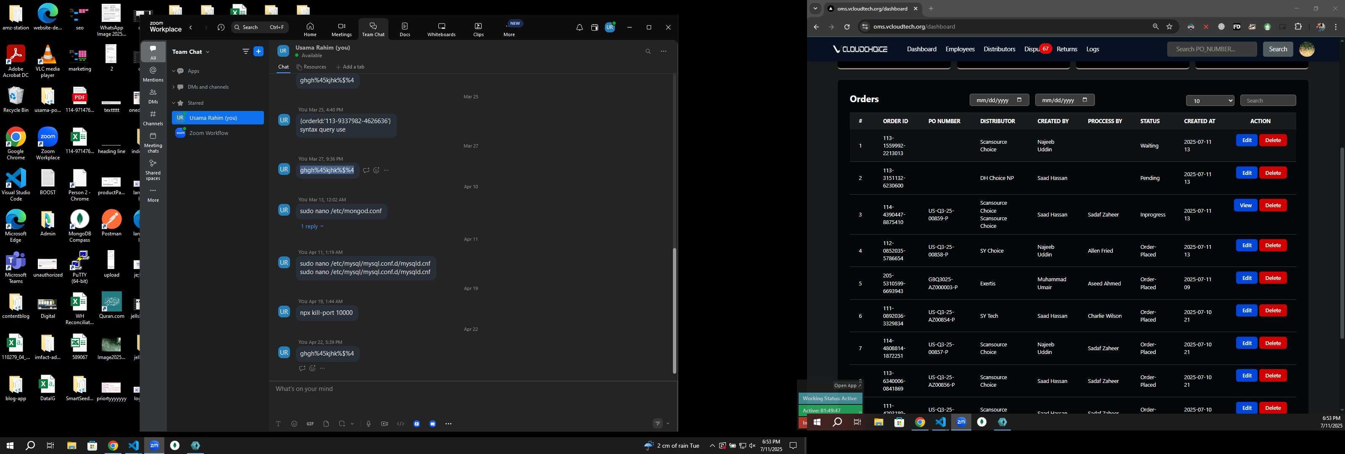Screen dimensions: 1345x454
Task: Open the rows-per-page dropdown showing 10
Action: 1210,101
